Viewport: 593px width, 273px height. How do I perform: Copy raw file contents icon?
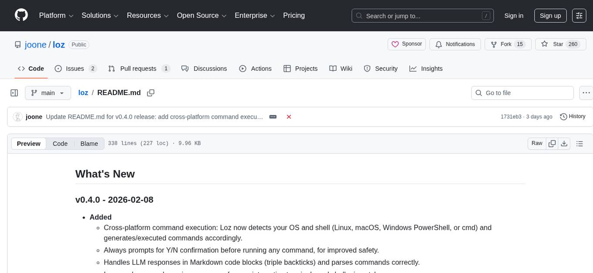(552, 143)
